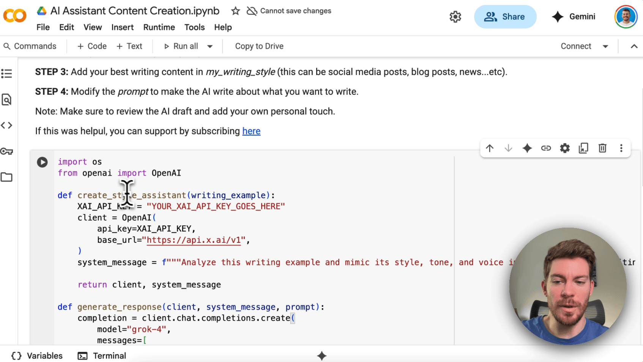
Task: Open the Insert menu
Action: [x=122, y=27]
